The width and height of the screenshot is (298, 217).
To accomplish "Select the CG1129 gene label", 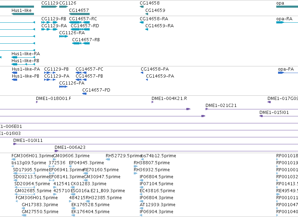I will pos(50,3).
